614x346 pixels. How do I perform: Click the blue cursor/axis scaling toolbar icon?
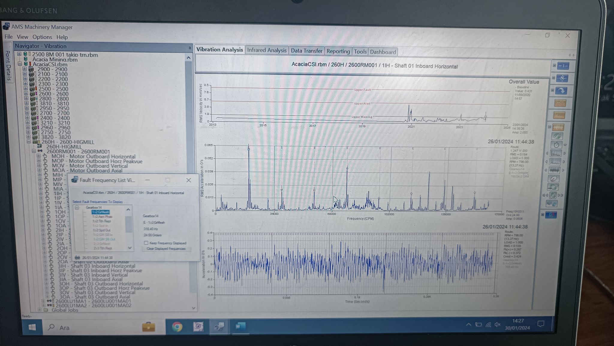coord(563,66)
